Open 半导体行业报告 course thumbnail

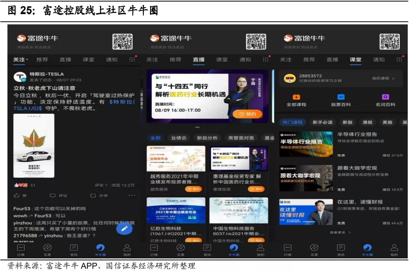point(306,144)
